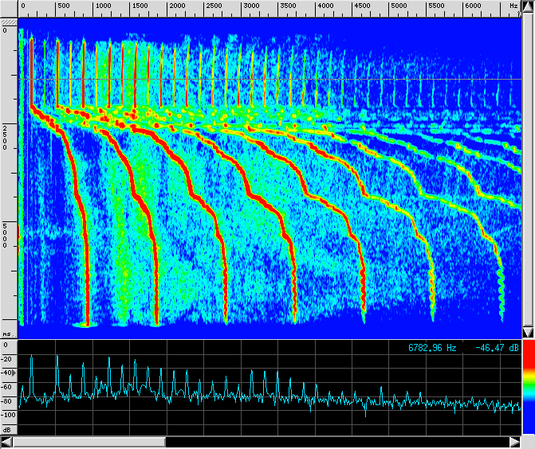Image resolution: width=535 pixels, height=449 pixels.
Task: Click the horizontal scrollbar left arrow
Action: click(x=7, y=442)
